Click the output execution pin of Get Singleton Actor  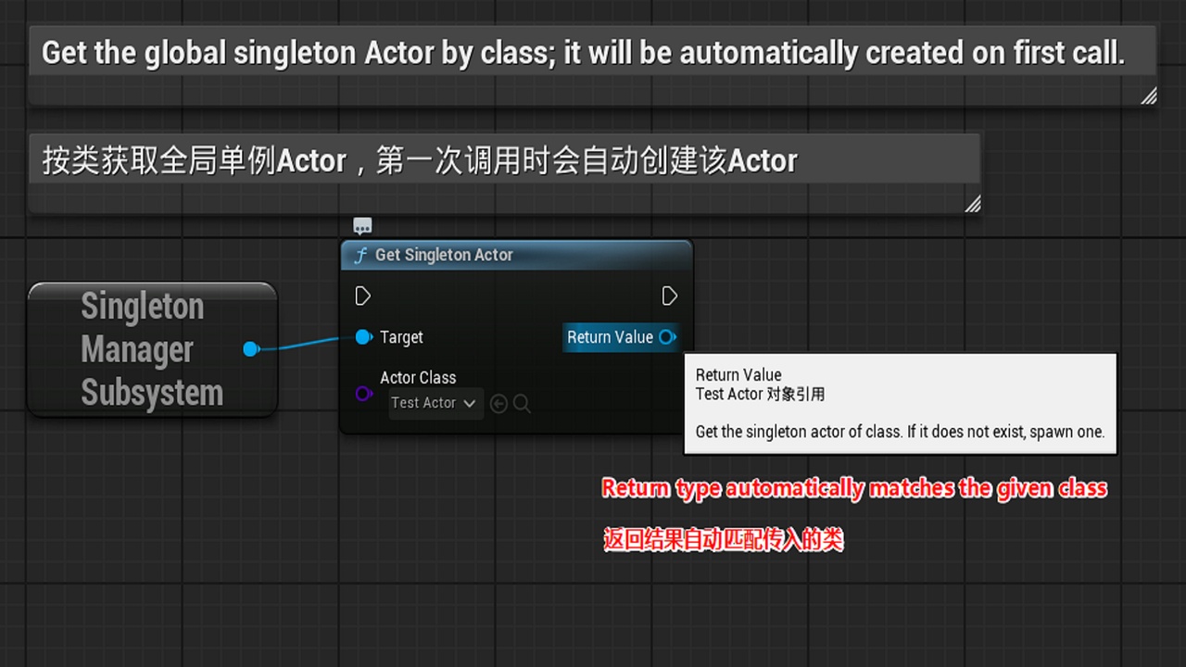coord(670,296)
